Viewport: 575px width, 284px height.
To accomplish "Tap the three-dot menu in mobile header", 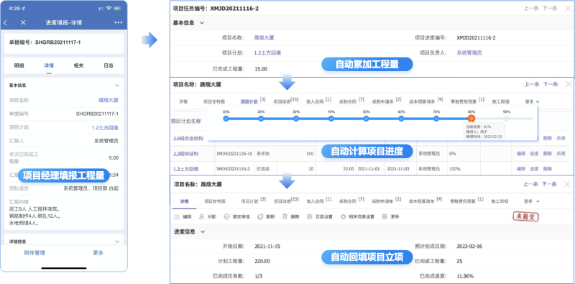I will (x=118, y=23).
